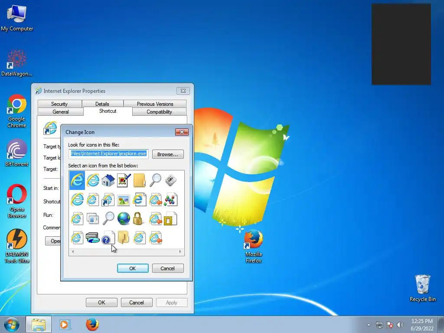This screenshot has height=333, width=444.
Task: Select the BitTorrent desktop shortcut
Action: 17,153
